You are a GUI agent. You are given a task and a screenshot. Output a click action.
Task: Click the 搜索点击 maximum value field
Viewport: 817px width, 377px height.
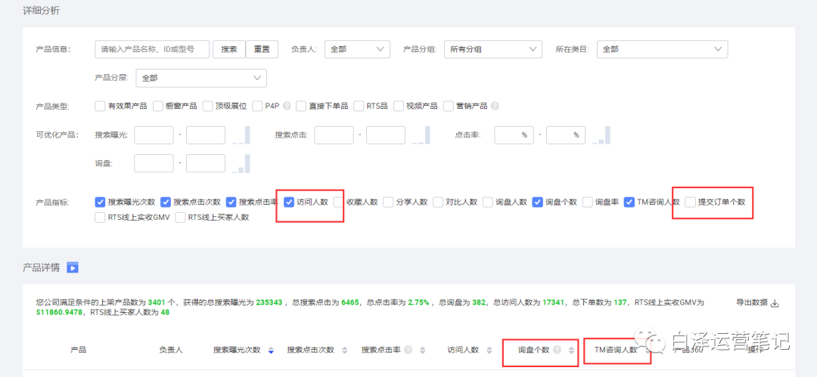point(386,135)
